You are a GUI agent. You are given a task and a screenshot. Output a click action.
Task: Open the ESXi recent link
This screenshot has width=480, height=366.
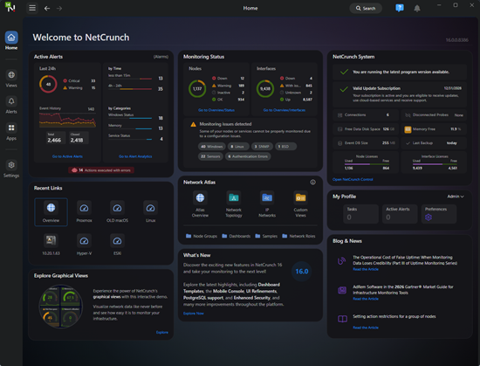(x=117, y=245)
